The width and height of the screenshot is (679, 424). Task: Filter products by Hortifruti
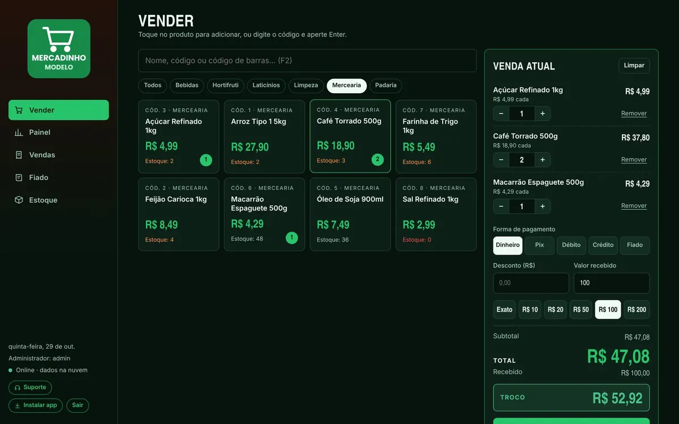pyautogui.click(x=226, y=85)
